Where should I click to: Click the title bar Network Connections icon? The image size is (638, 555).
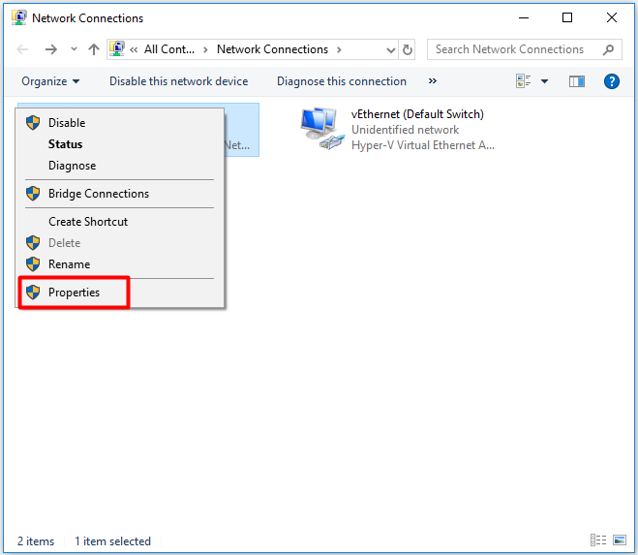[18, 17]
